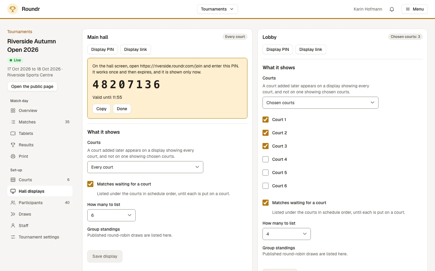435x271 pixels.
Task: Go to Participants in the sidebar
Action: pos(40,203)
